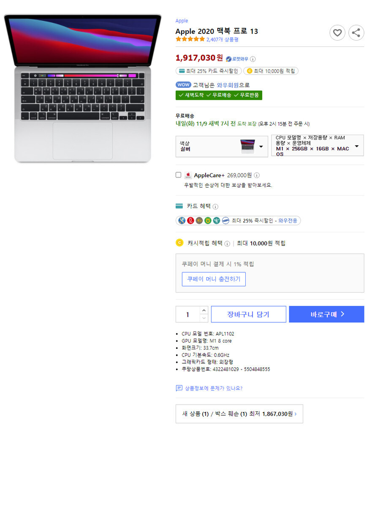Click info icon beside AppleCare+ price
Screen dimensions: 380x506
point(257,175)
